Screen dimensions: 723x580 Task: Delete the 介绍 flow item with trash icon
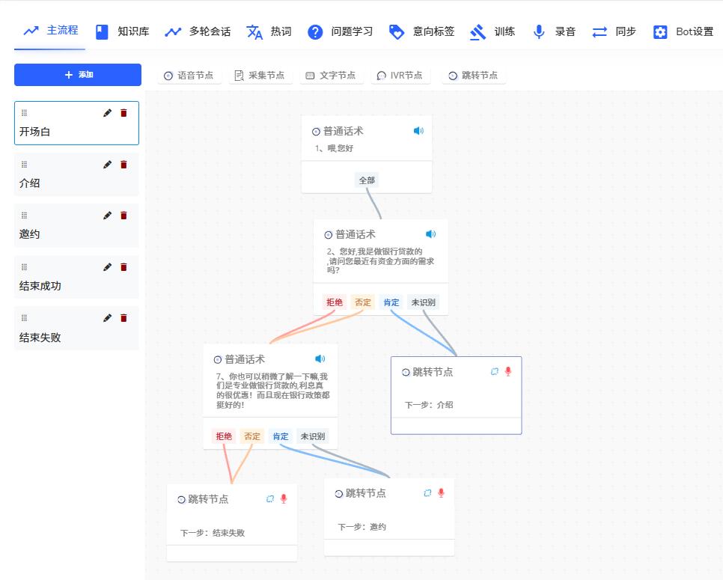[x=124, y=165]
